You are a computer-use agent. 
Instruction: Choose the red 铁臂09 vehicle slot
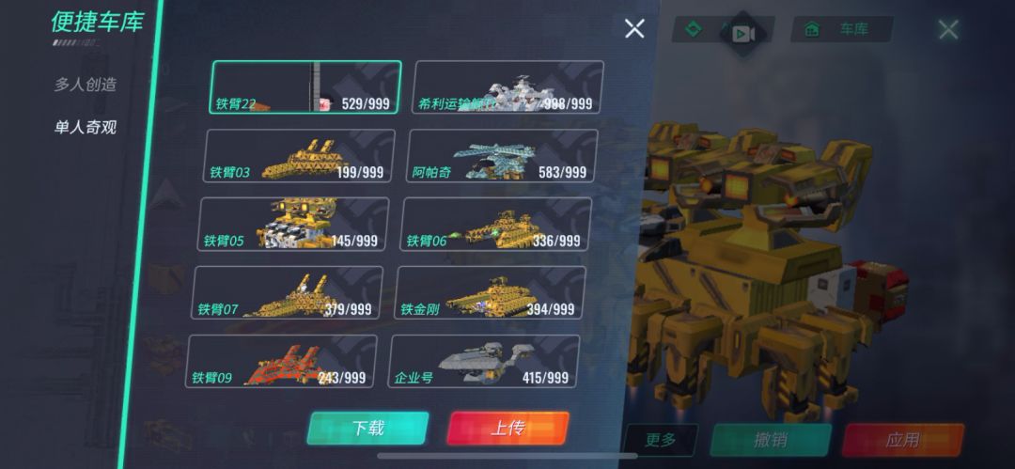(282, 362)
